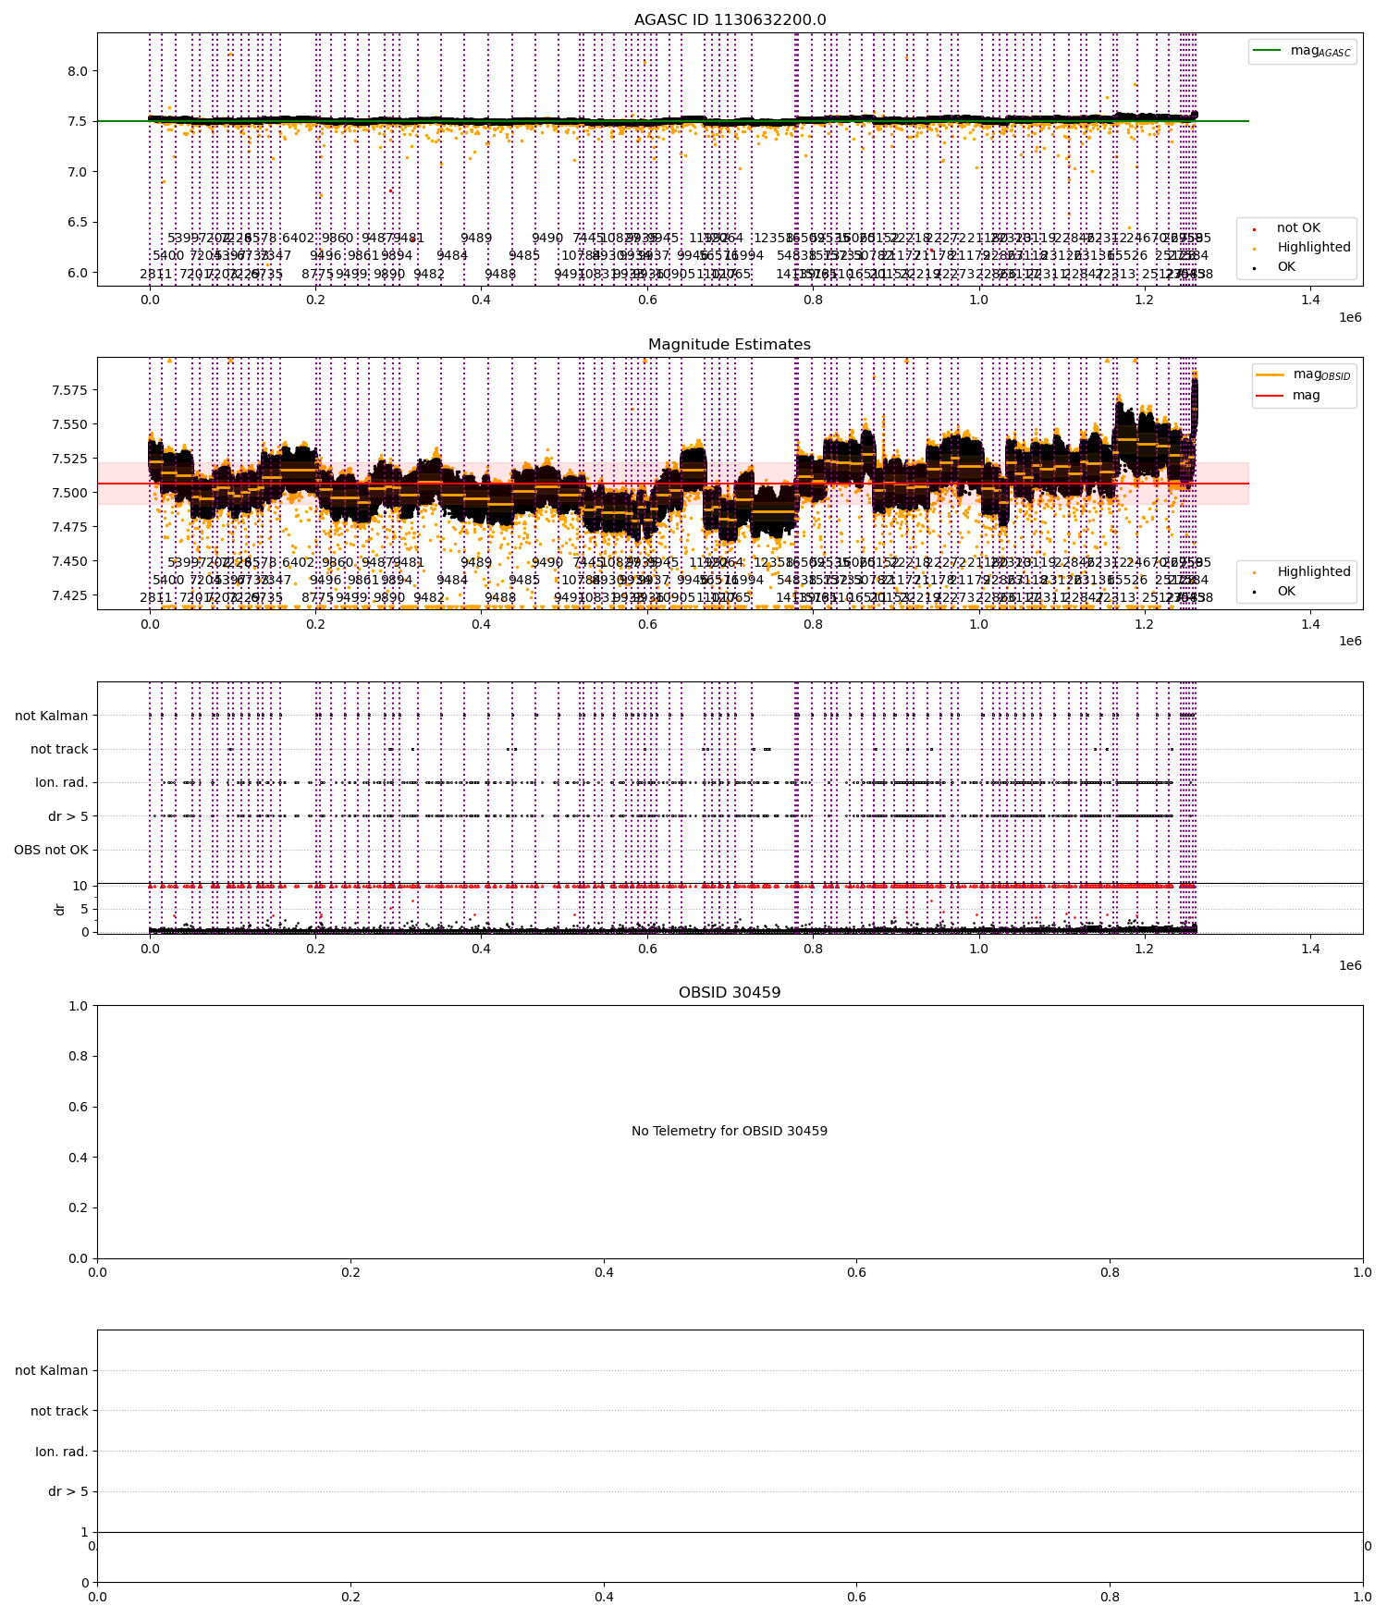1387x1618 pixels.
Task: Click the black 'OK' legend marker in top plot
Action: point(1254,267)
